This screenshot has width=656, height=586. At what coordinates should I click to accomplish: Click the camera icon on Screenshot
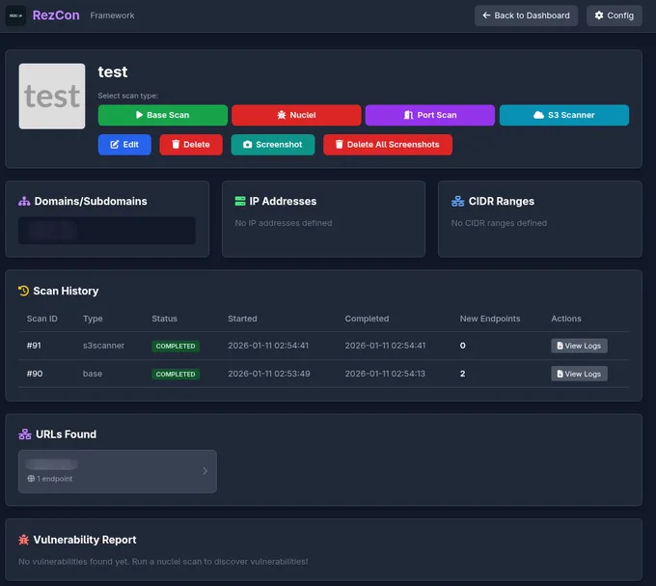[248, 145]
